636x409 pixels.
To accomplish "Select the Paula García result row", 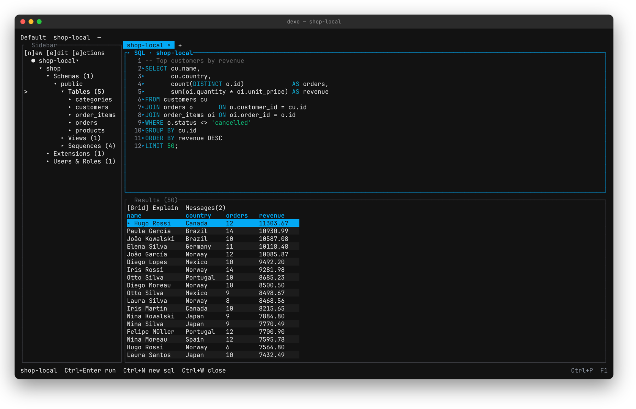I will click(x=213, y=231).
